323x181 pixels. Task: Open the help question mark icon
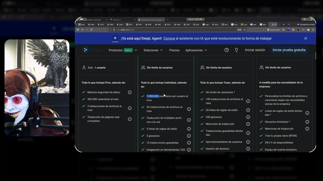[x=227, y=50]
